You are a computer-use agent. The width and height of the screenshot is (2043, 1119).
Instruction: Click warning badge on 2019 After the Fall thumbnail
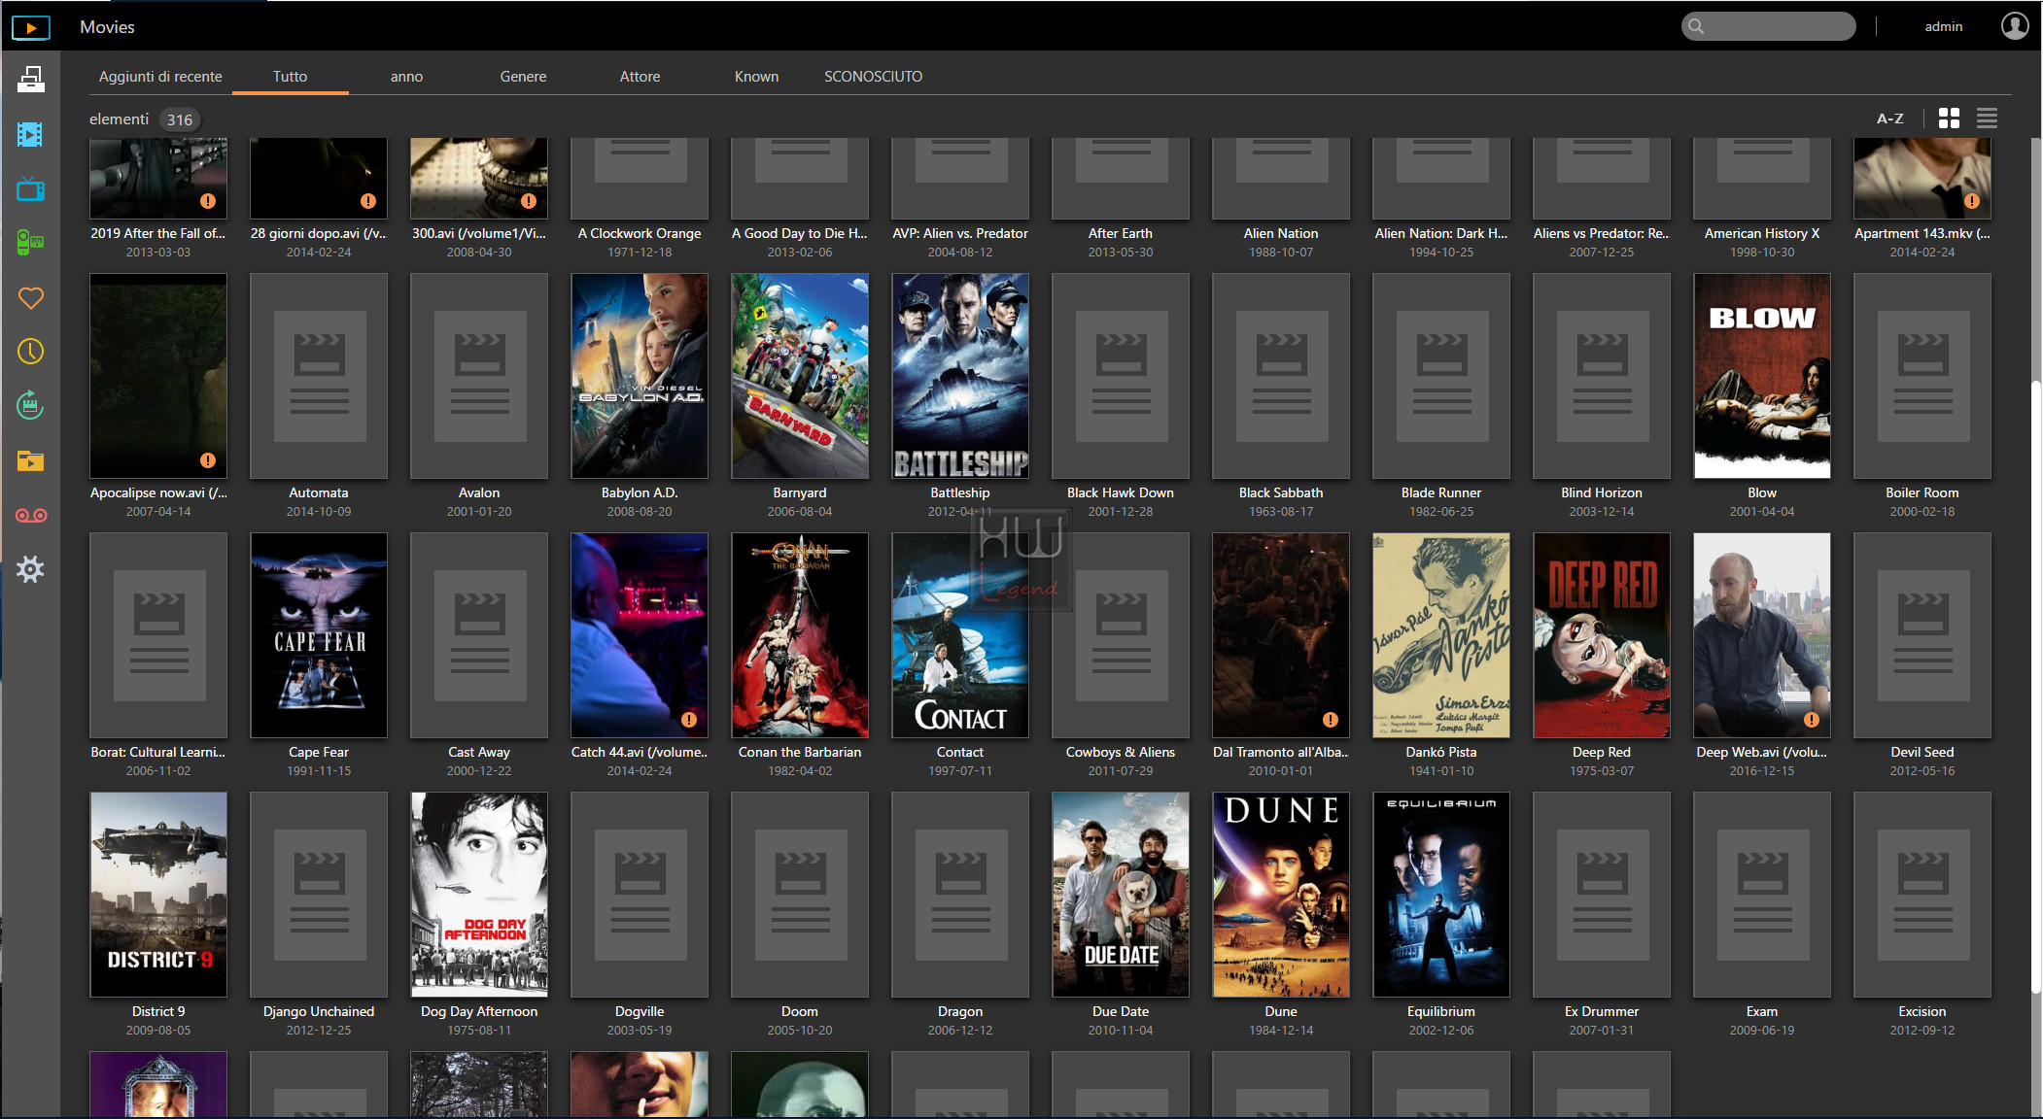208,201
